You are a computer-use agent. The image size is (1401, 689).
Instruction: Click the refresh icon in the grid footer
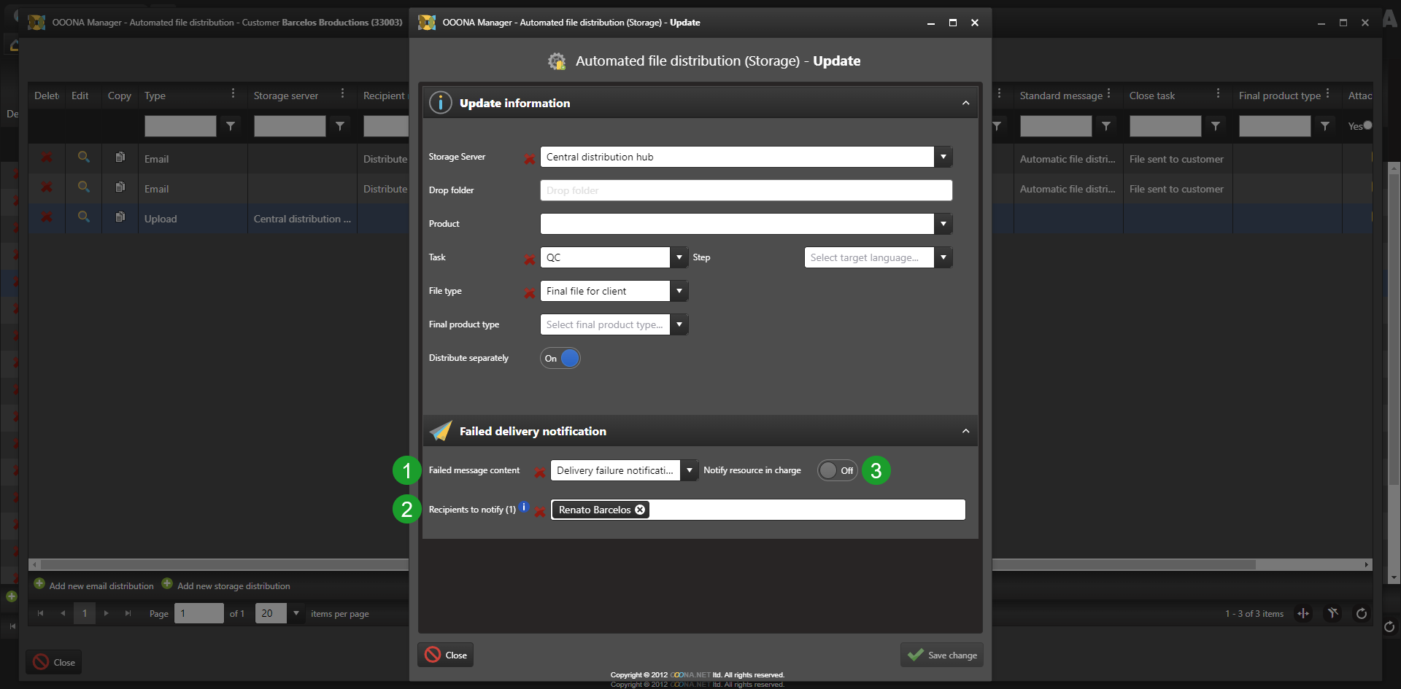tap(1361, 614)
